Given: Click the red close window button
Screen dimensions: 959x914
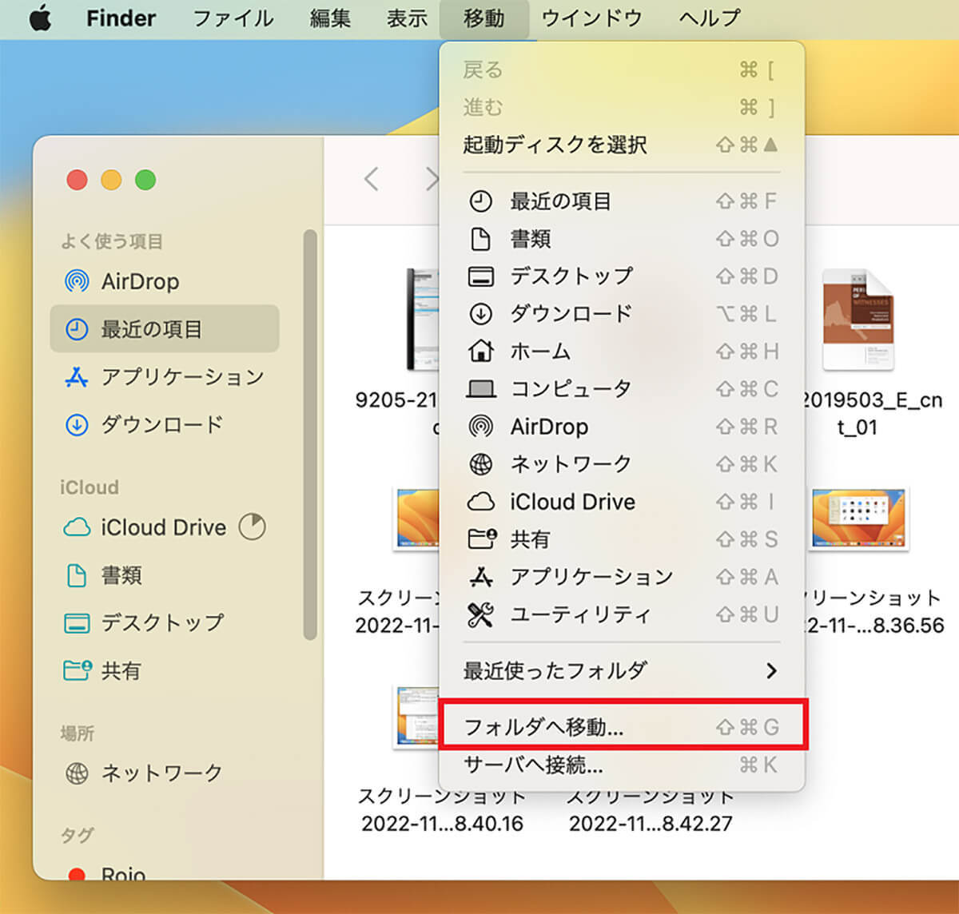Looking at the screenshot, I should click(77, 180).
